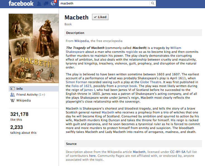Image resolution: width=205 pixels, height=166 pixels.
Task: Open the James I link
Action: (90, 90)
